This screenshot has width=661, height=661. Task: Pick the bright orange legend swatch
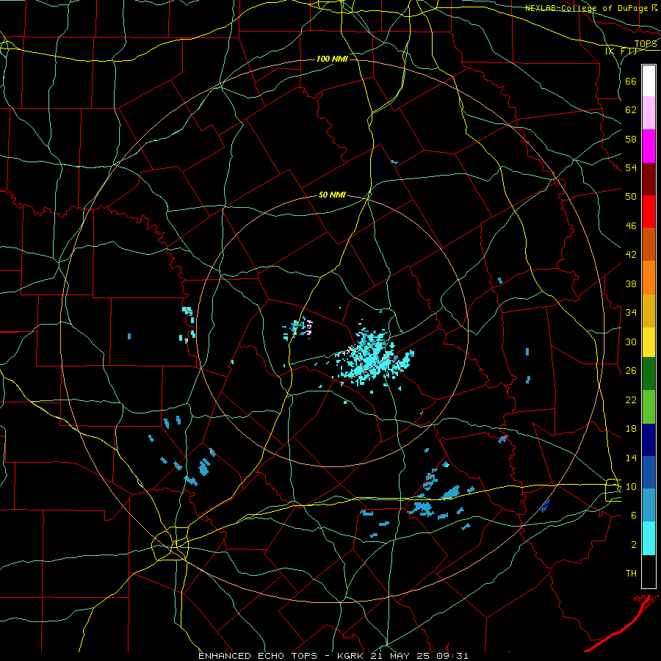point(649,278)
